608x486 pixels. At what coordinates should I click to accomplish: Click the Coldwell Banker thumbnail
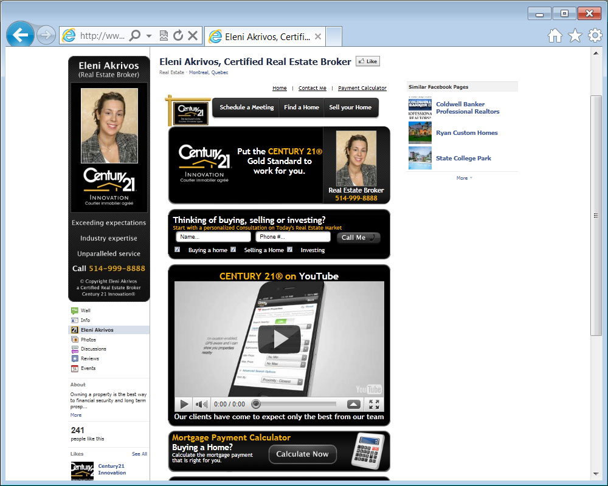[420, 108]
